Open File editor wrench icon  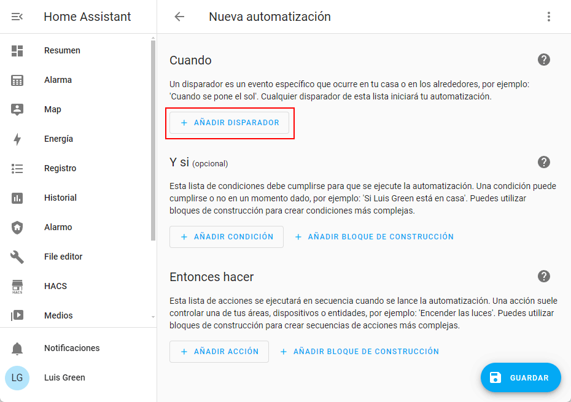pyautogui.click(x=17, y=257)
